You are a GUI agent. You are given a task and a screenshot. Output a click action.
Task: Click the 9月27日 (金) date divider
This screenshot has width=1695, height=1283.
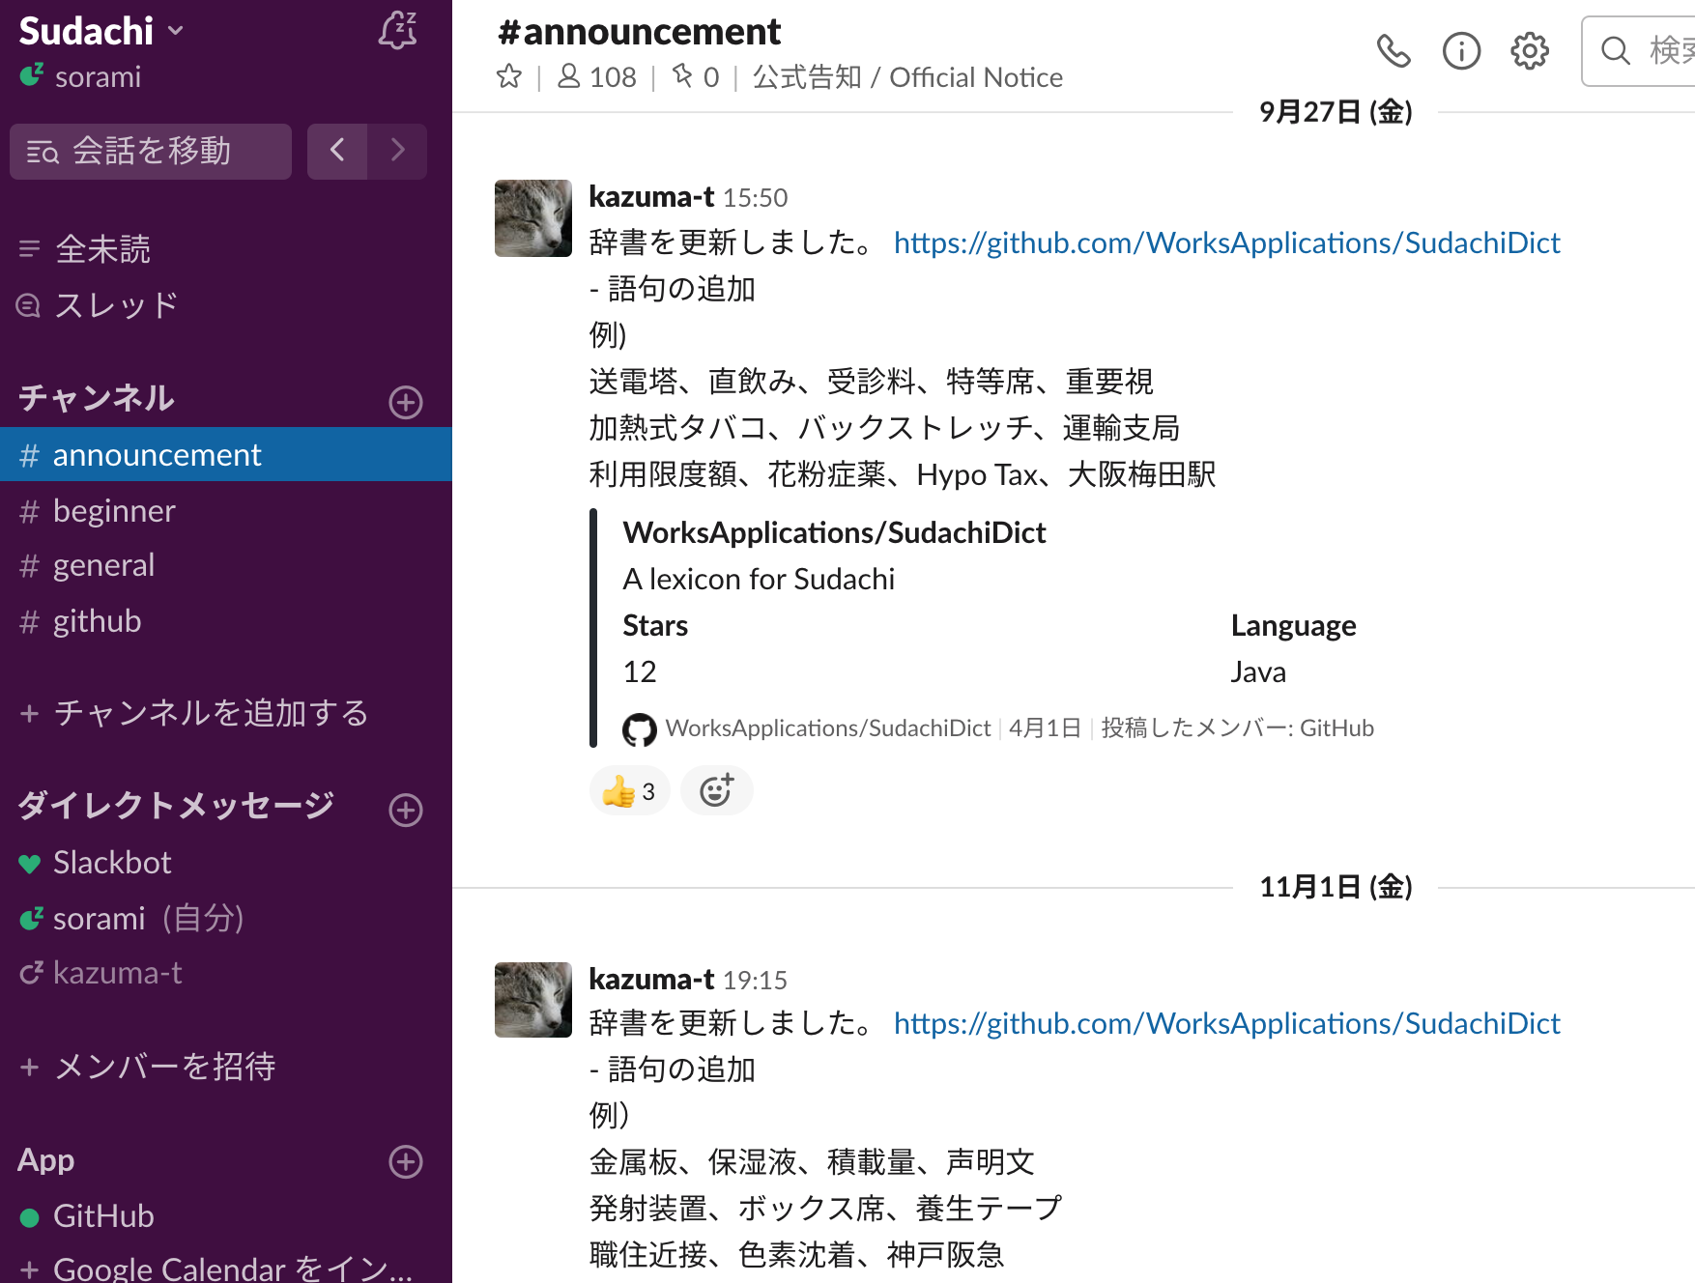1336,112
